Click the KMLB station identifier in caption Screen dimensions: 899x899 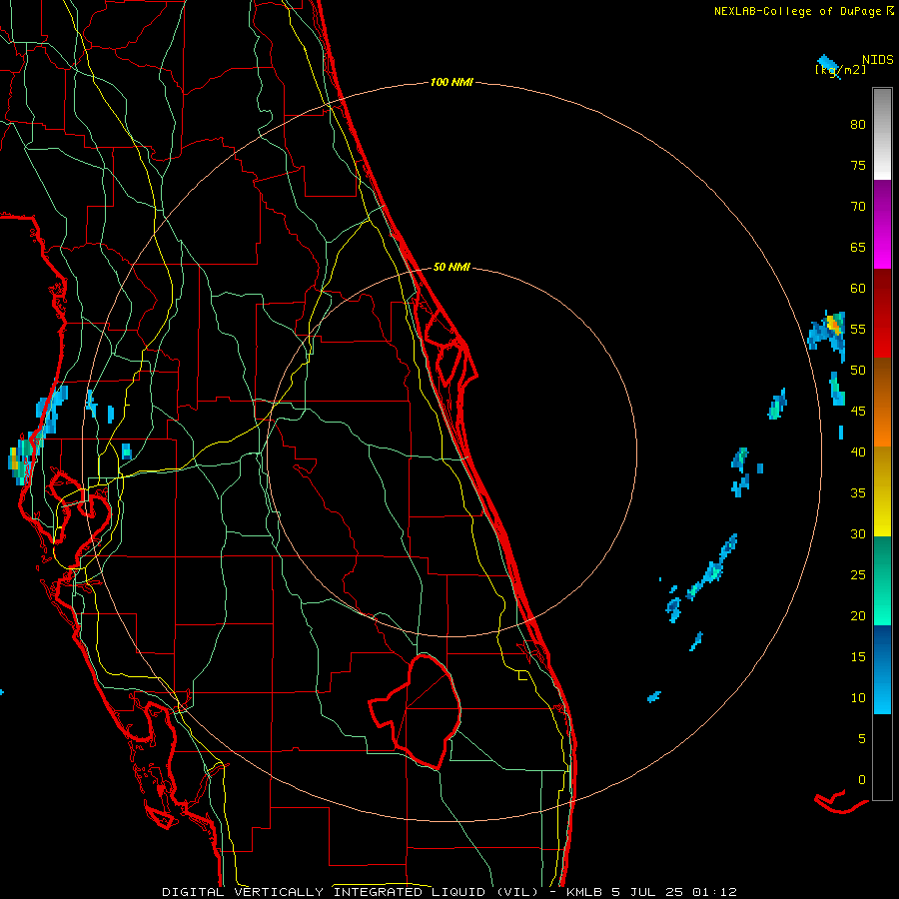[x=584, y=892]
